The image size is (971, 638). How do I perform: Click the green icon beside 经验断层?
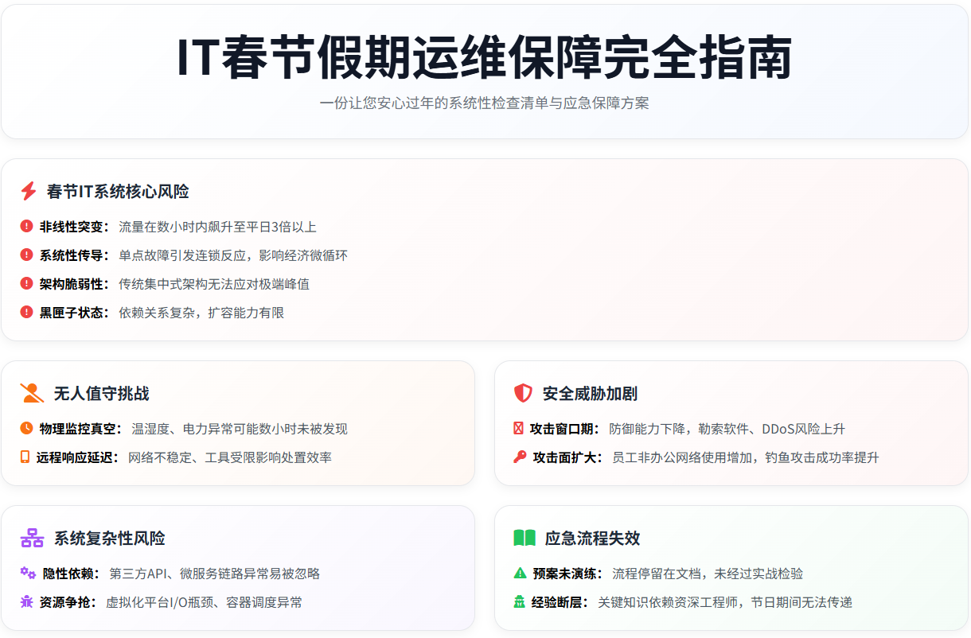click(520, 602)
